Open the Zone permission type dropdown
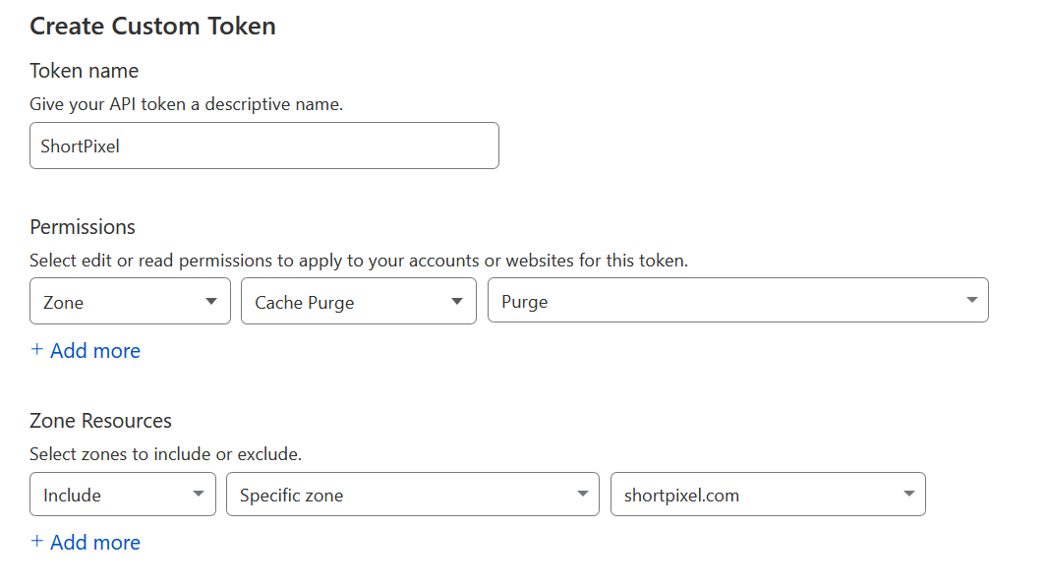Image resolution: width=1047 pixels, height=586 pixels. [130, 302]
